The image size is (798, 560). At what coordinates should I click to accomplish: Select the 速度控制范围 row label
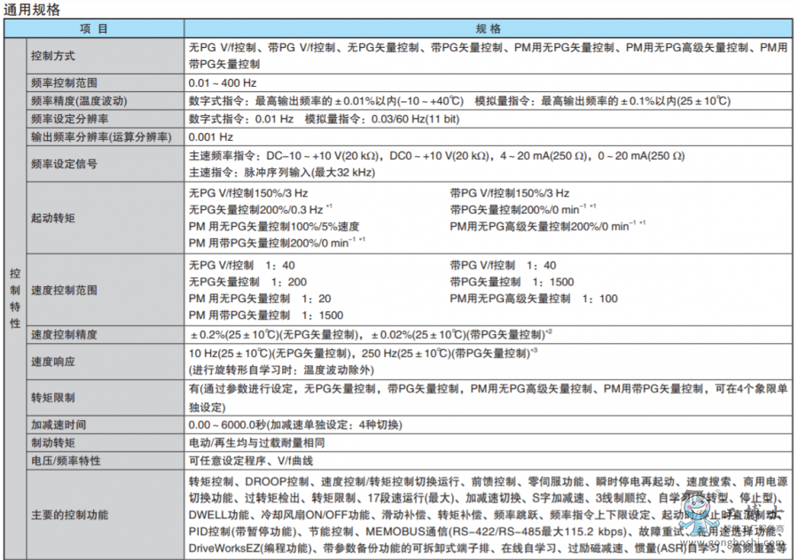coord(64,290)
